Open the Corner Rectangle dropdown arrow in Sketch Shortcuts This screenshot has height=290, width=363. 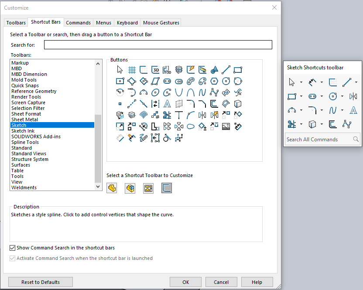[x=301, y=96]
